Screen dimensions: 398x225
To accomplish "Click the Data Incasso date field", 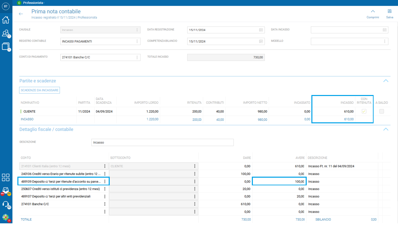I will tap(349, 30).
